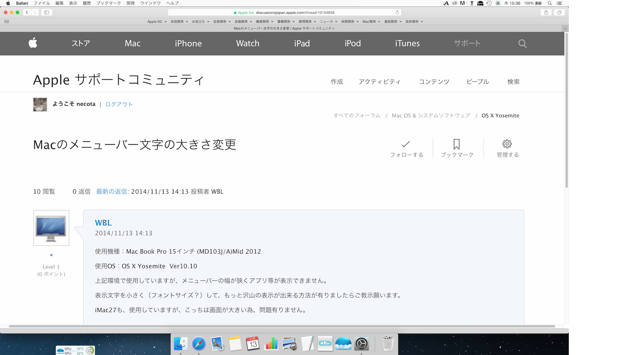Screen dimensions: 632x355
Task: Open ピープル in the community navigation
Action: tap(478, 82)
